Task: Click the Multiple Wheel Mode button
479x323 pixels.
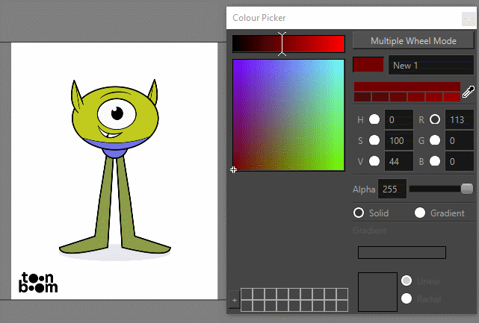Action: click(x=412, y=40)
